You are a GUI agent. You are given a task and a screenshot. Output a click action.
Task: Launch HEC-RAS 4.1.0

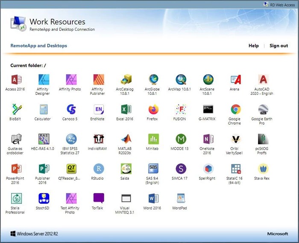[x=44, y=139]
